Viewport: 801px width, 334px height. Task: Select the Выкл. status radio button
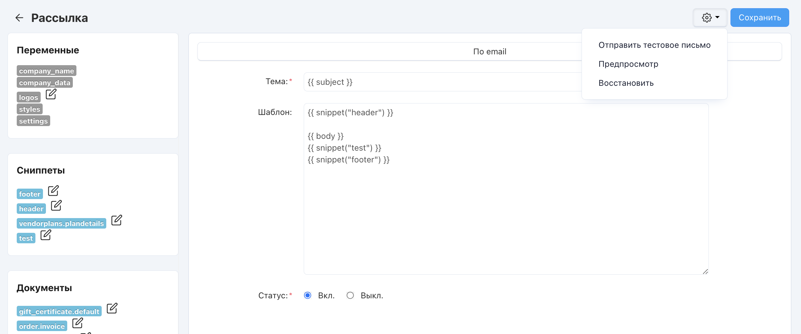pos(350,295)
